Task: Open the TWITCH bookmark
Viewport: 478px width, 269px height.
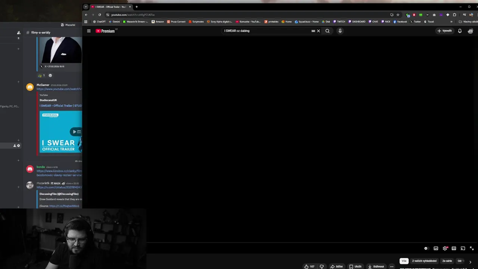Action: point(339,22)
